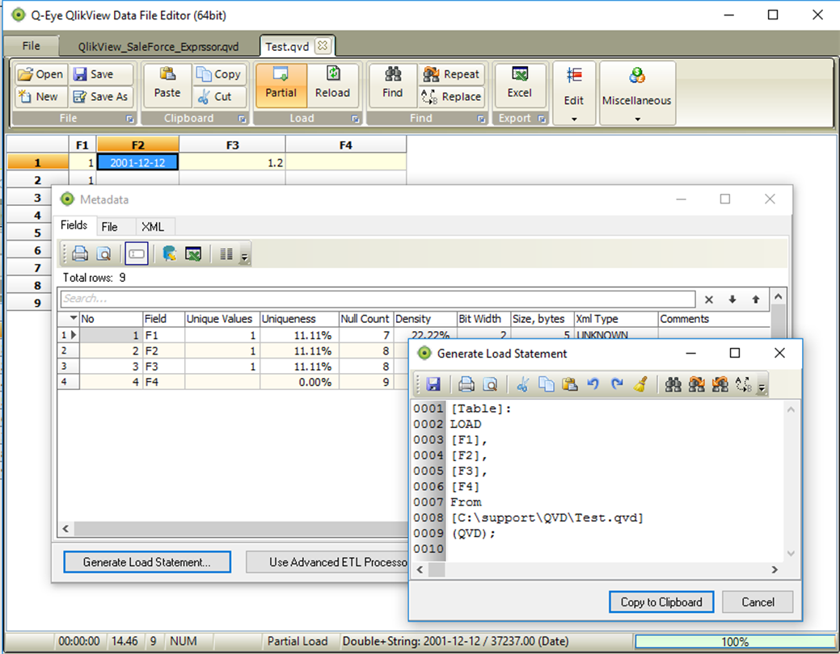Click search next down arrow in Metadata
The height and width of the screenshot is (654, 840).
click(x=732, y=300)
